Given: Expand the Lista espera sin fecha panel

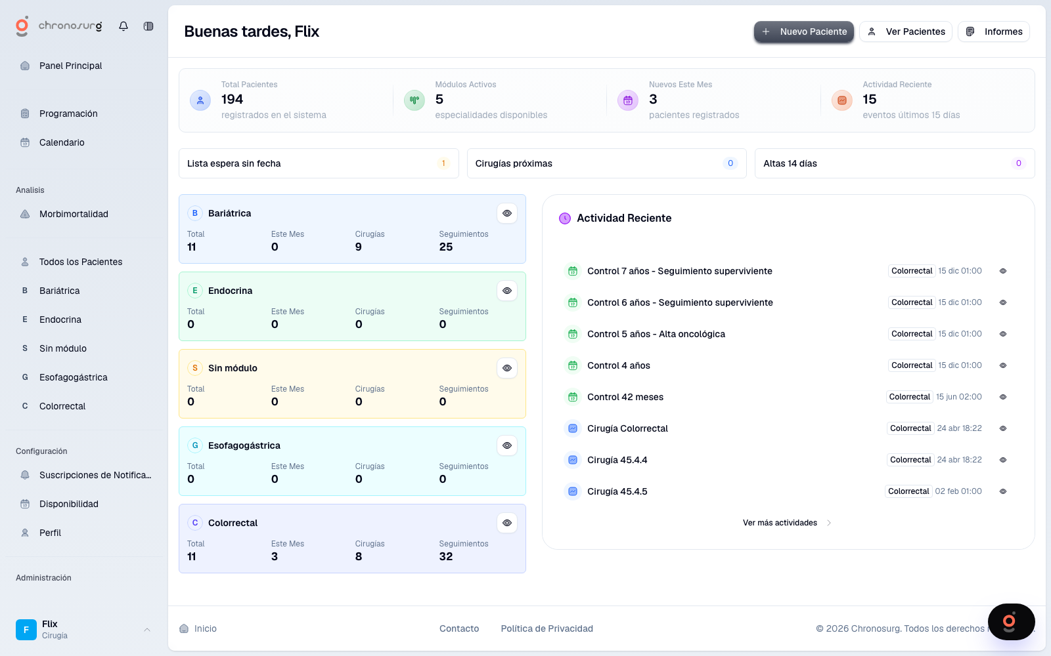Looking at the screenshot, I should coord(319,163).
